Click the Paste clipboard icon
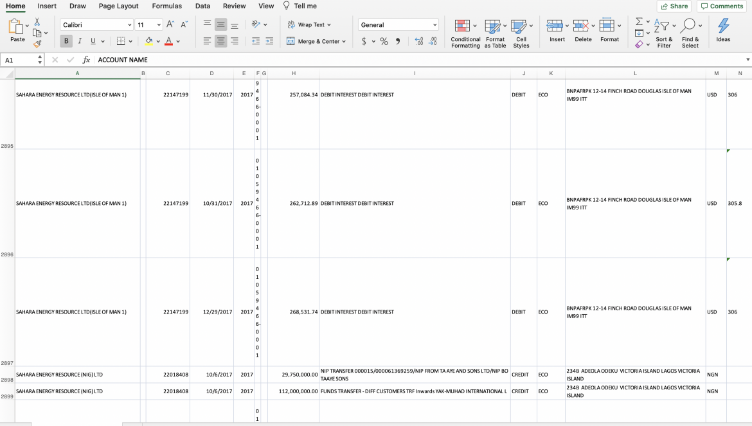This screenshot has width=752, height=426. coord(16,26)
